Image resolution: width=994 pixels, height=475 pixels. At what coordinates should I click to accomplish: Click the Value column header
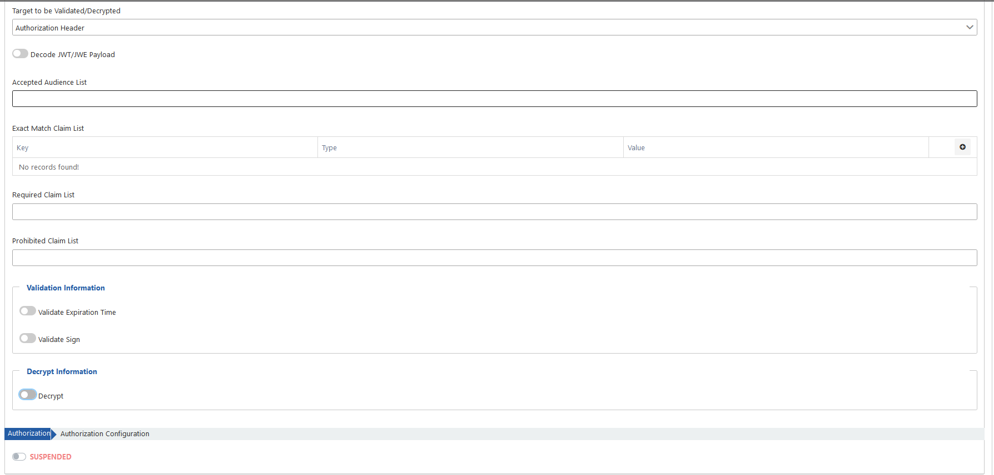point(776,147)
